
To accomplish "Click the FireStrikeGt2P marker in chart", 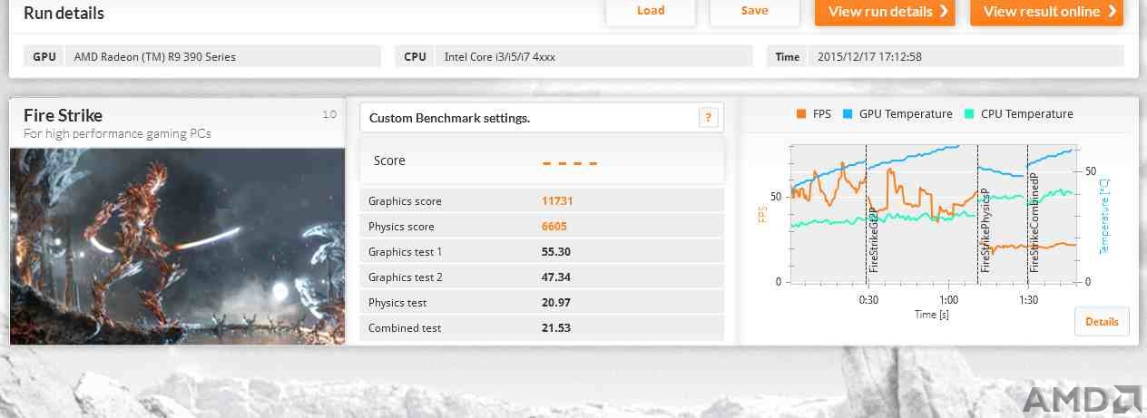I will click(x=874, y=239).
